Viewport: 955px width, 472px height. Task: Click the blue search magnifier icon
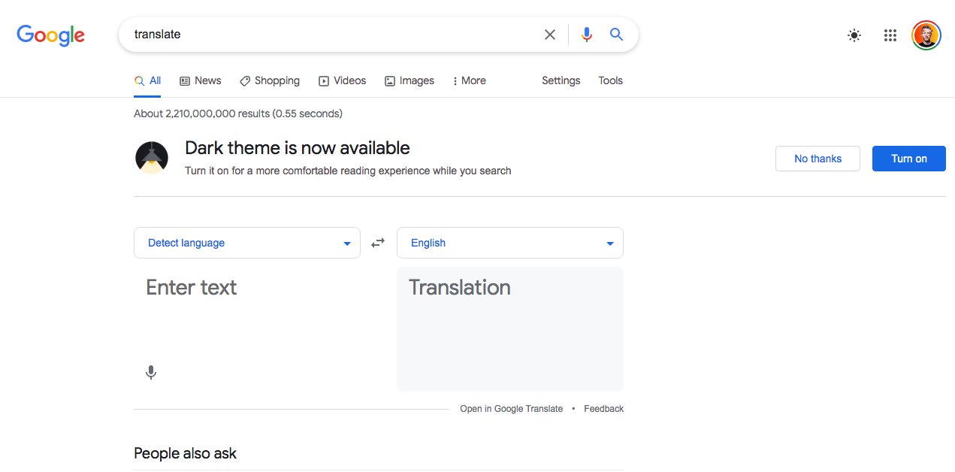pyautogui.click(x=616, y=35)
